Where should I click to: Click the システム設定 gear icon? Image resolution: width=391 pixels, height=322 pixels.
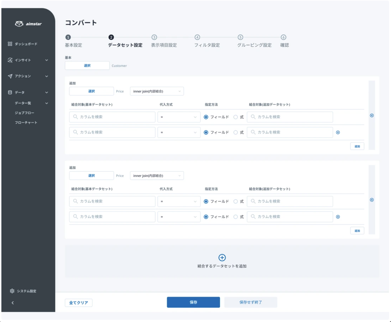12,291
